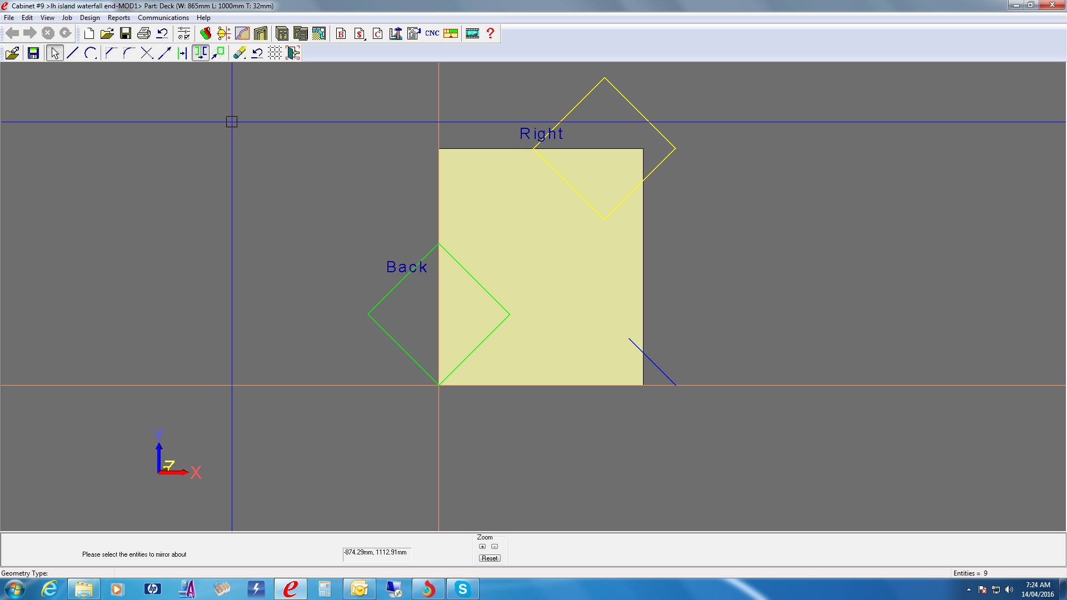This screenshot has width=1067, height=600.
Task: Click the Eraser tool icon
Action: point(239,53)
